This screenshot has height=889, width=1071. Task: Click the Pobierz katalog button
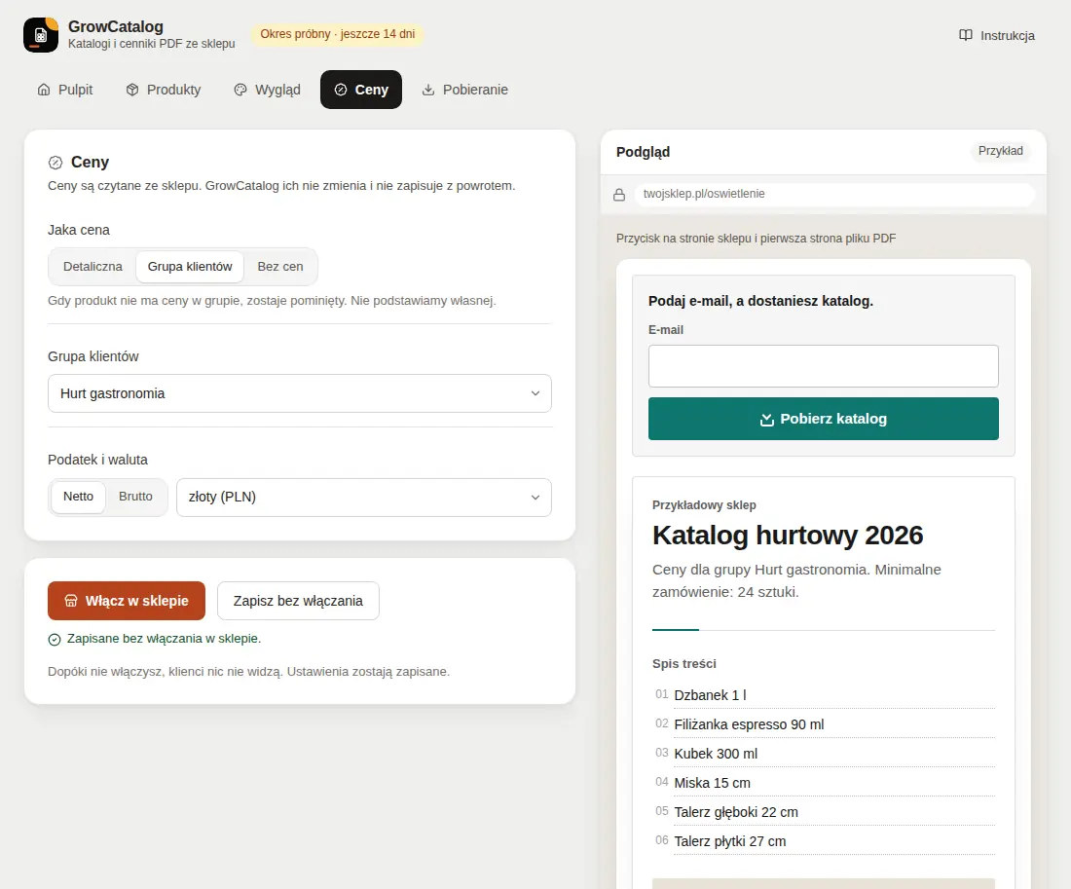(823, 419)
